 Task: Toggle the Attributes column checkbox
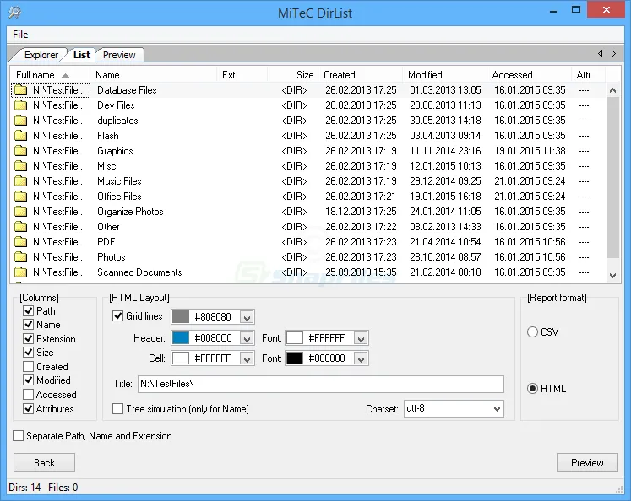pos(28,408)
